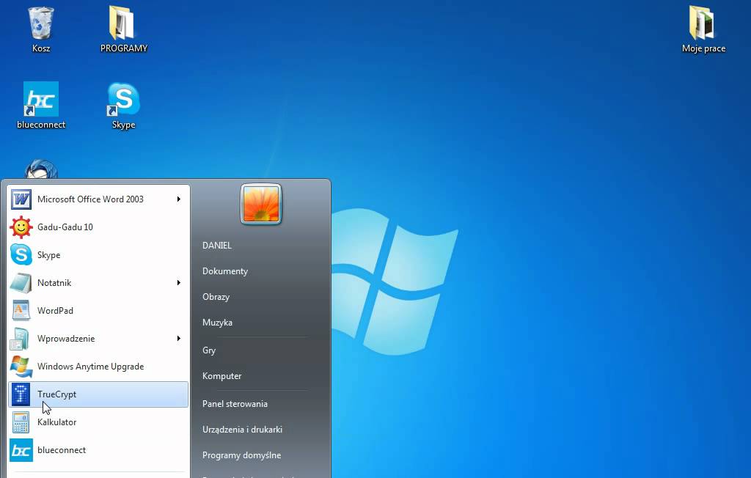
Task: Click the Wprowadzenie icon in Start menu
Action: tap(21, 339)
